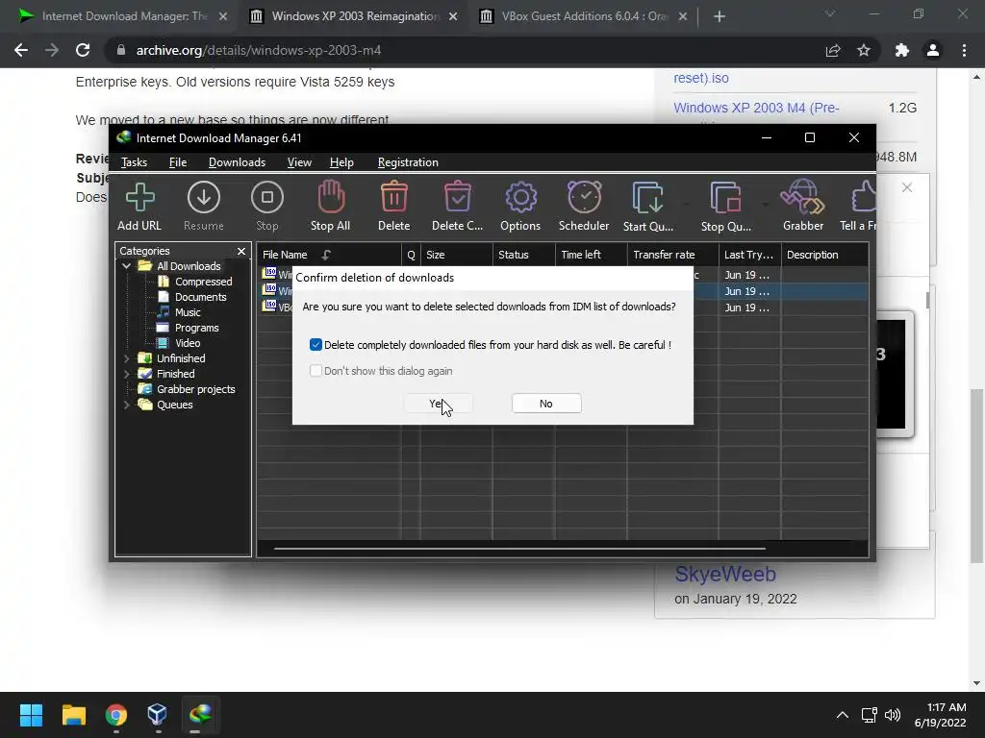Click IDM icon in taskbar

(200, 714)
